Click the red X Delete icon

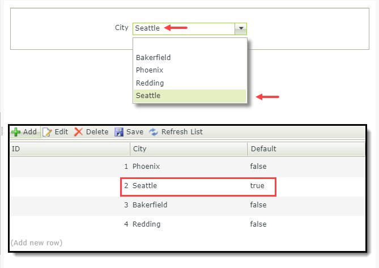[78, 132]
